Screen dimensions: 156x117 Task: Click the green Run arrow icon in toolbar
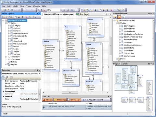(x=96, y=10)
